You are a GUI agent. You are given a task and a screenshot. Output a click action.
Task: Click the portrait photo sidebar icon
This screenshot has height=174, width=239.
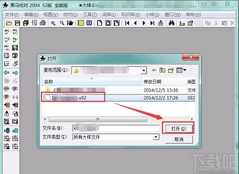click(x=15, y=48)
